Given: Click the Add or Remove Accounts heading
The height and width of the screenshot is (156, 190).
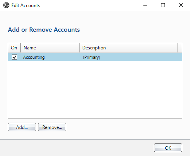Looking at the screenshot, I should [44, 30].
